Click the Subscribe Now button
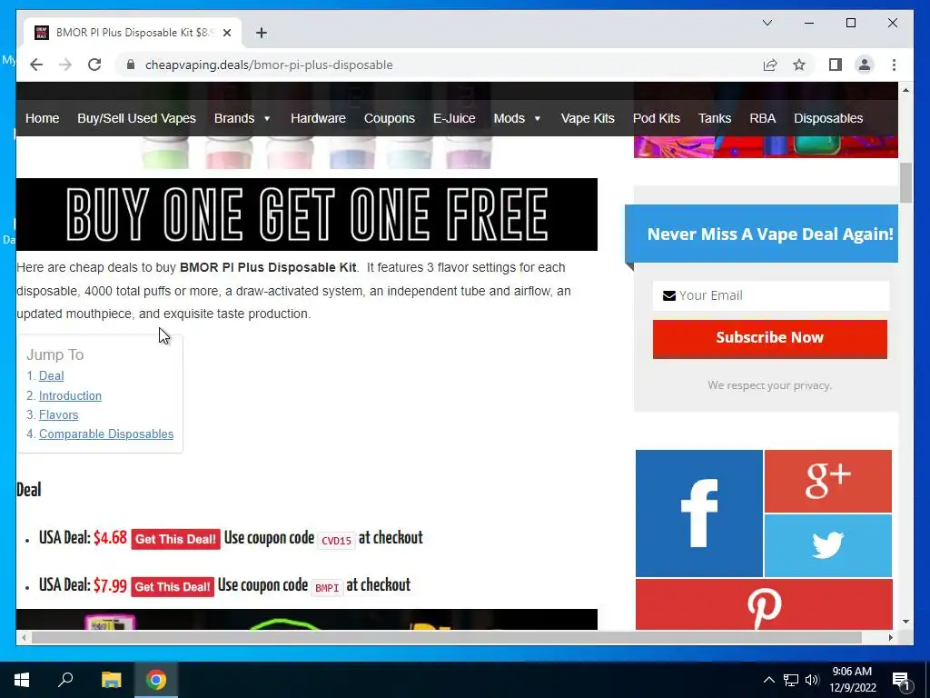930x698 pixels. point(770,338)
